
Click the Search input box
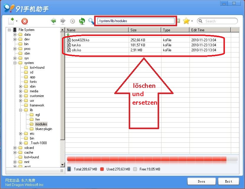217,21
